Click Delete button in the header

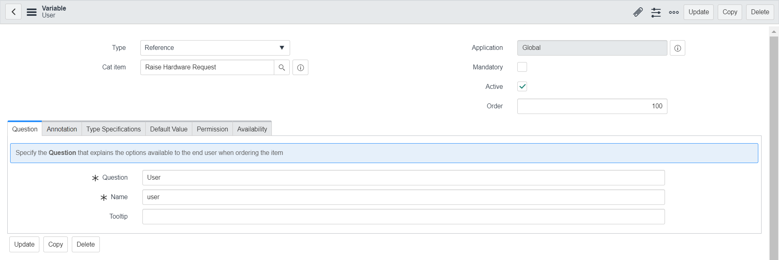[x=760, y=12]
